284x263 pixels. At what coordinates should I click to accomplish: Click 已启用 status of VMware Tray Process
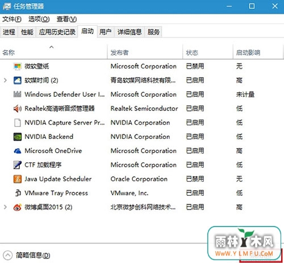[x=195, y=193]
